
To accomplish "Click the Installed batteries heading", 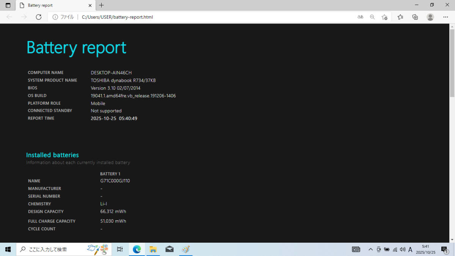I will pos(52,155).
